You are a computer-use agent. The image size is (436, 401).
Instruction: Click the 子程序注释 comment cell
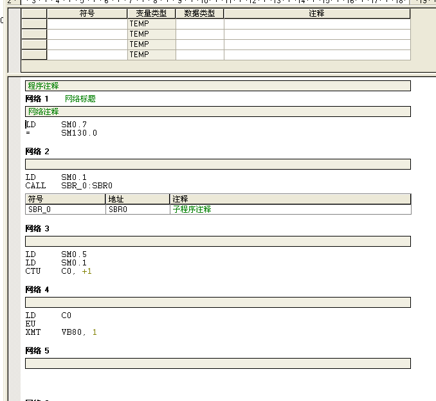point(290,209)
